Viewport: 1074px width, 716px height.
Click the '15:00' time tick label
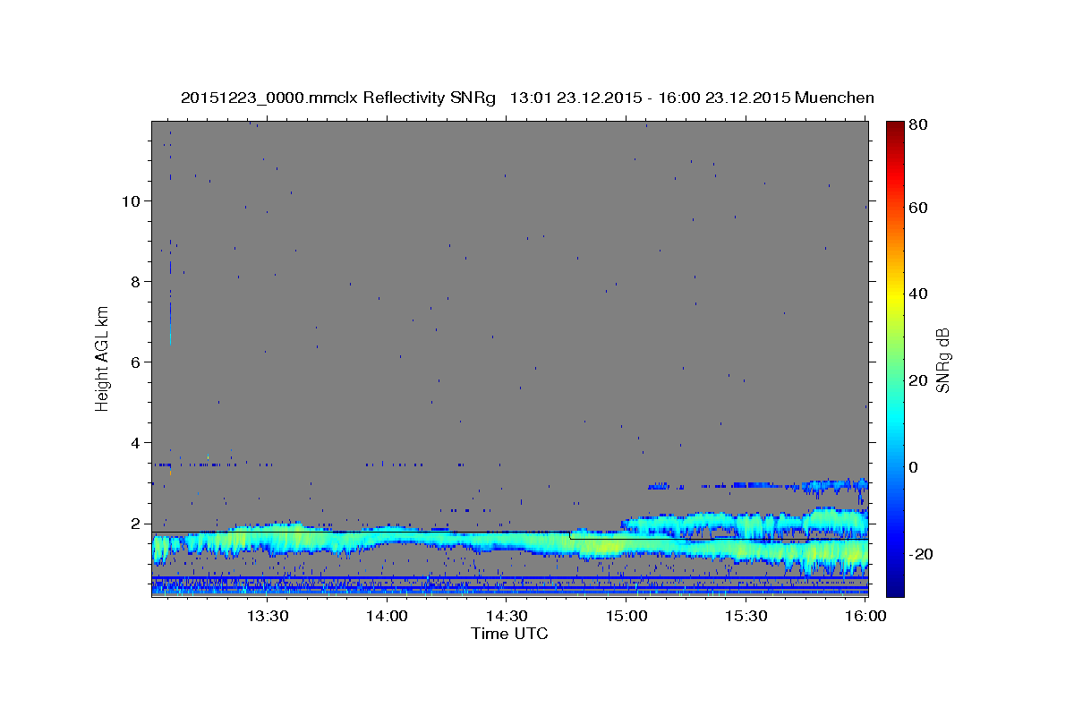pyautogui.click(x=626, y=617)
